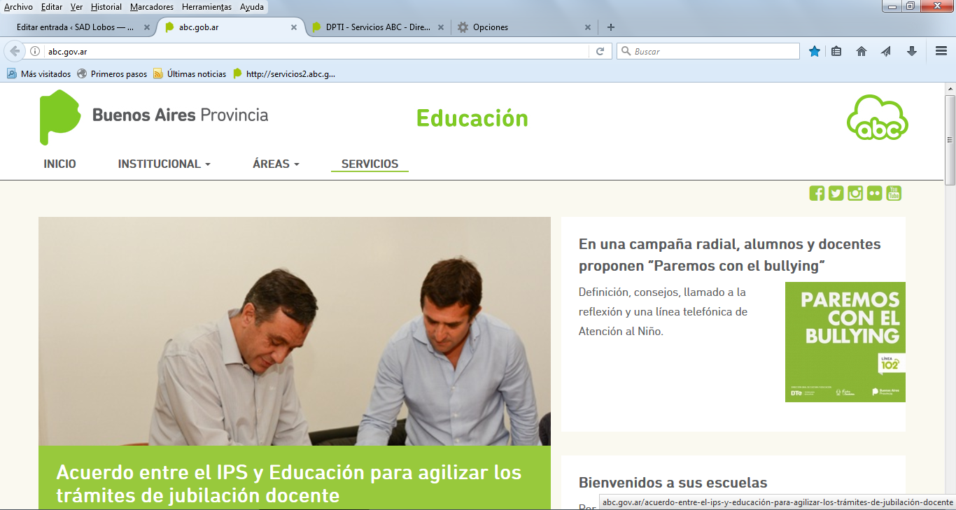Open the Twitter social icon
The image size is (956, 510).
pyautogui.click(x=836, y=193)
